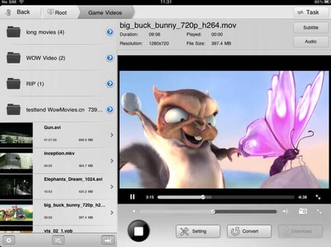Toggle fullscreen in video player
This screenshot has width=331, height=247.
click(318, 197)
